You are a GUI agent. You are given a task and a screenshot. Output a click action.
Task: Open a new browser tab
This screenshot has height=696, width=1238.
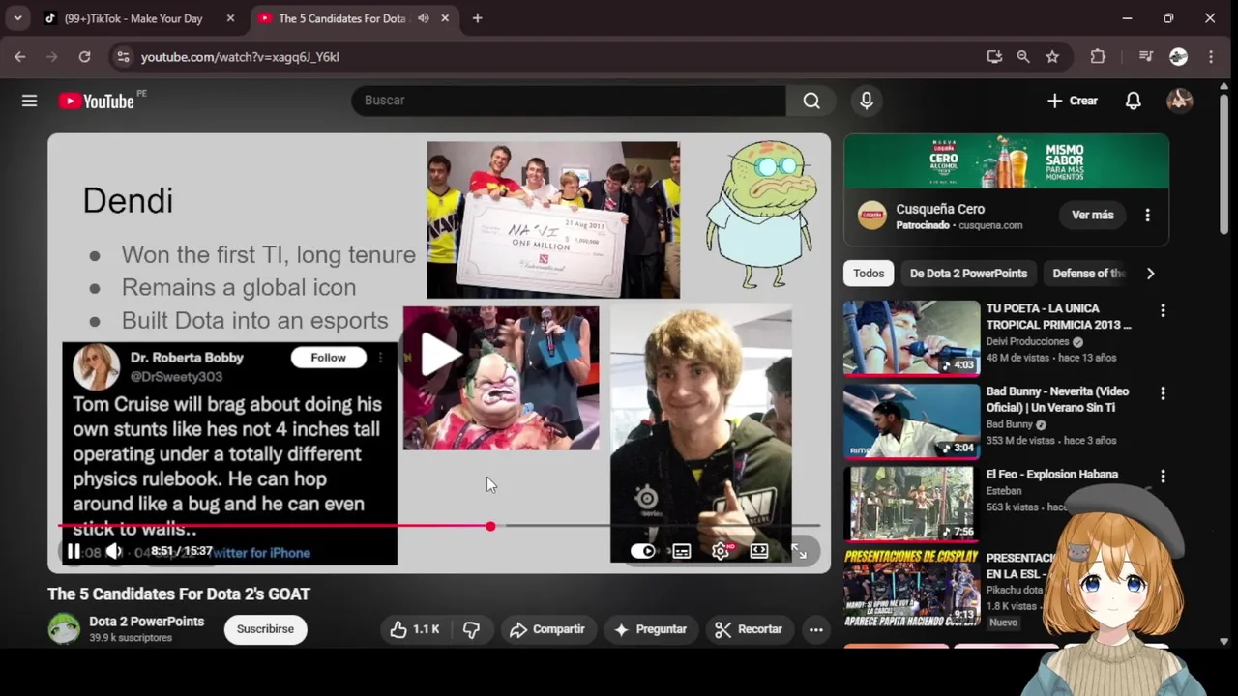[x=478, y=18]
